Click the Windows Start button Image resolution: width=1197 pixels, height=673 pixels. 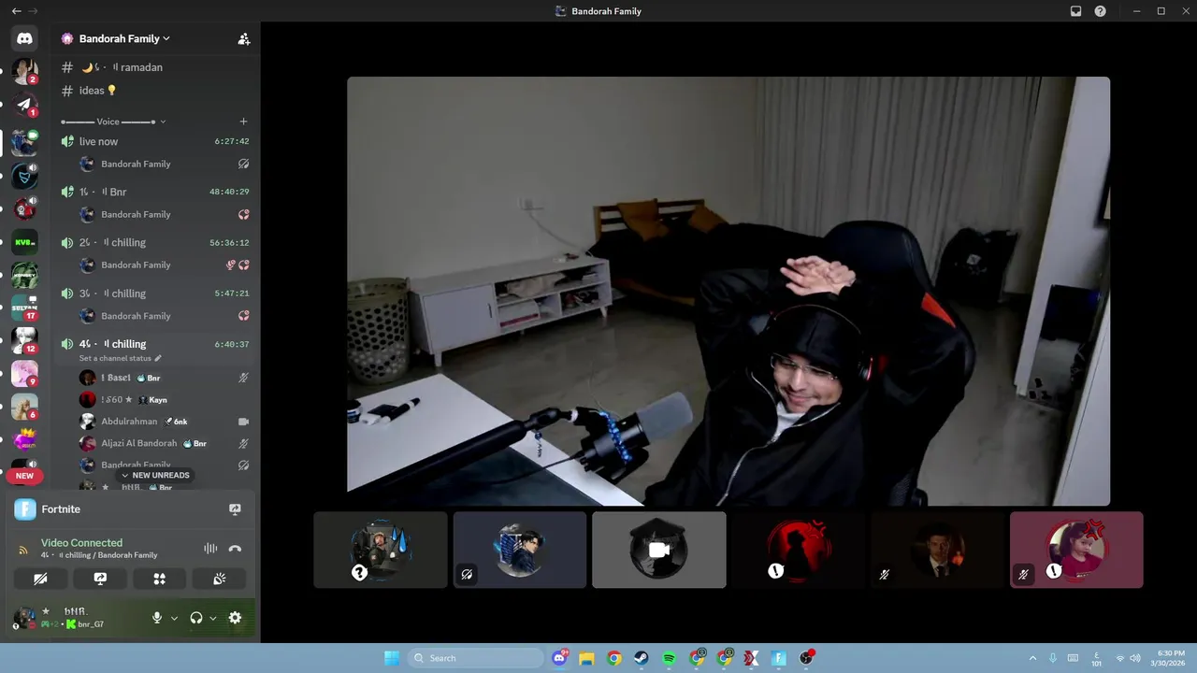(392, 658)
